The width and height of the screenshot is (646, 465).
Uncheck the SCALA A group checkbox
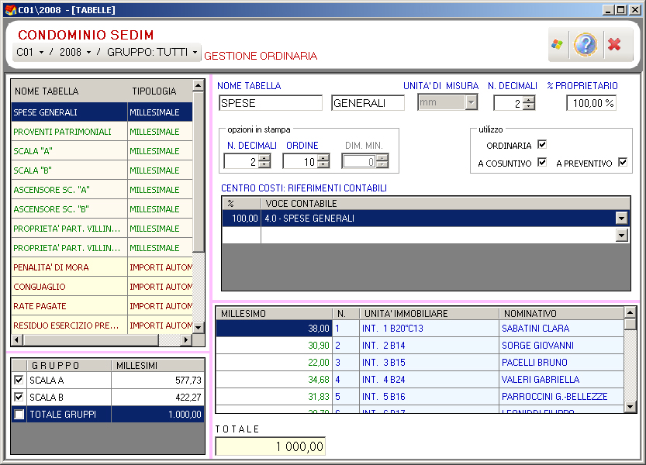click(x=19, y=380)
